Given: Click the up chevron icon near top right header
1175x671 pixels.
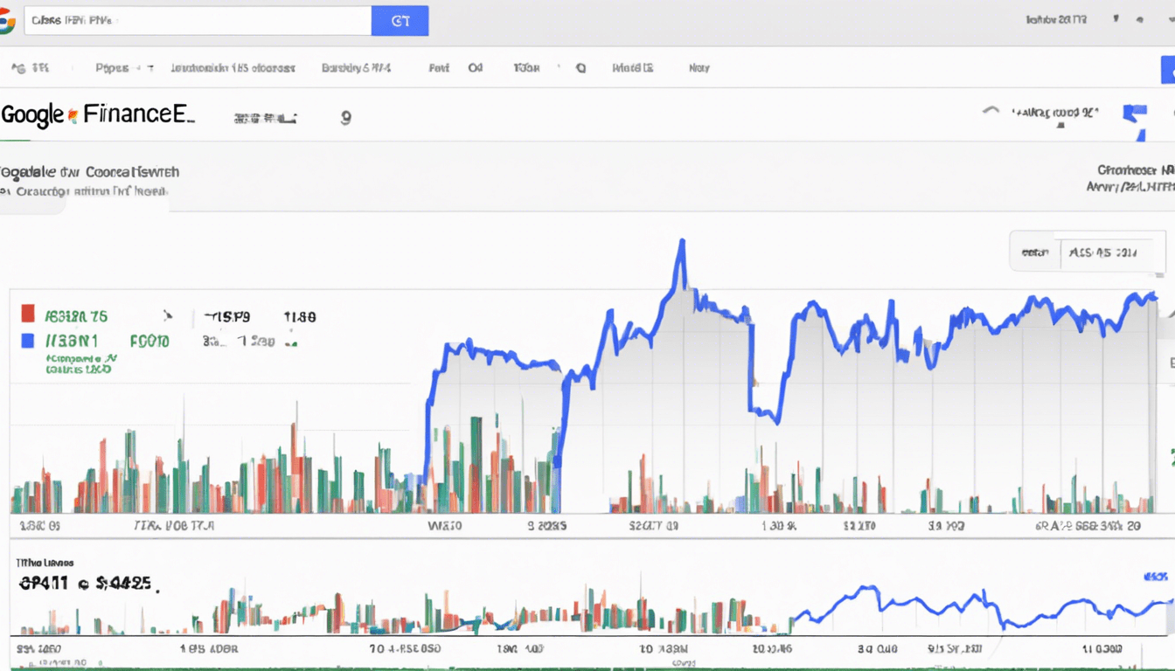Looking at the screenshot, I should click(991, 111).
